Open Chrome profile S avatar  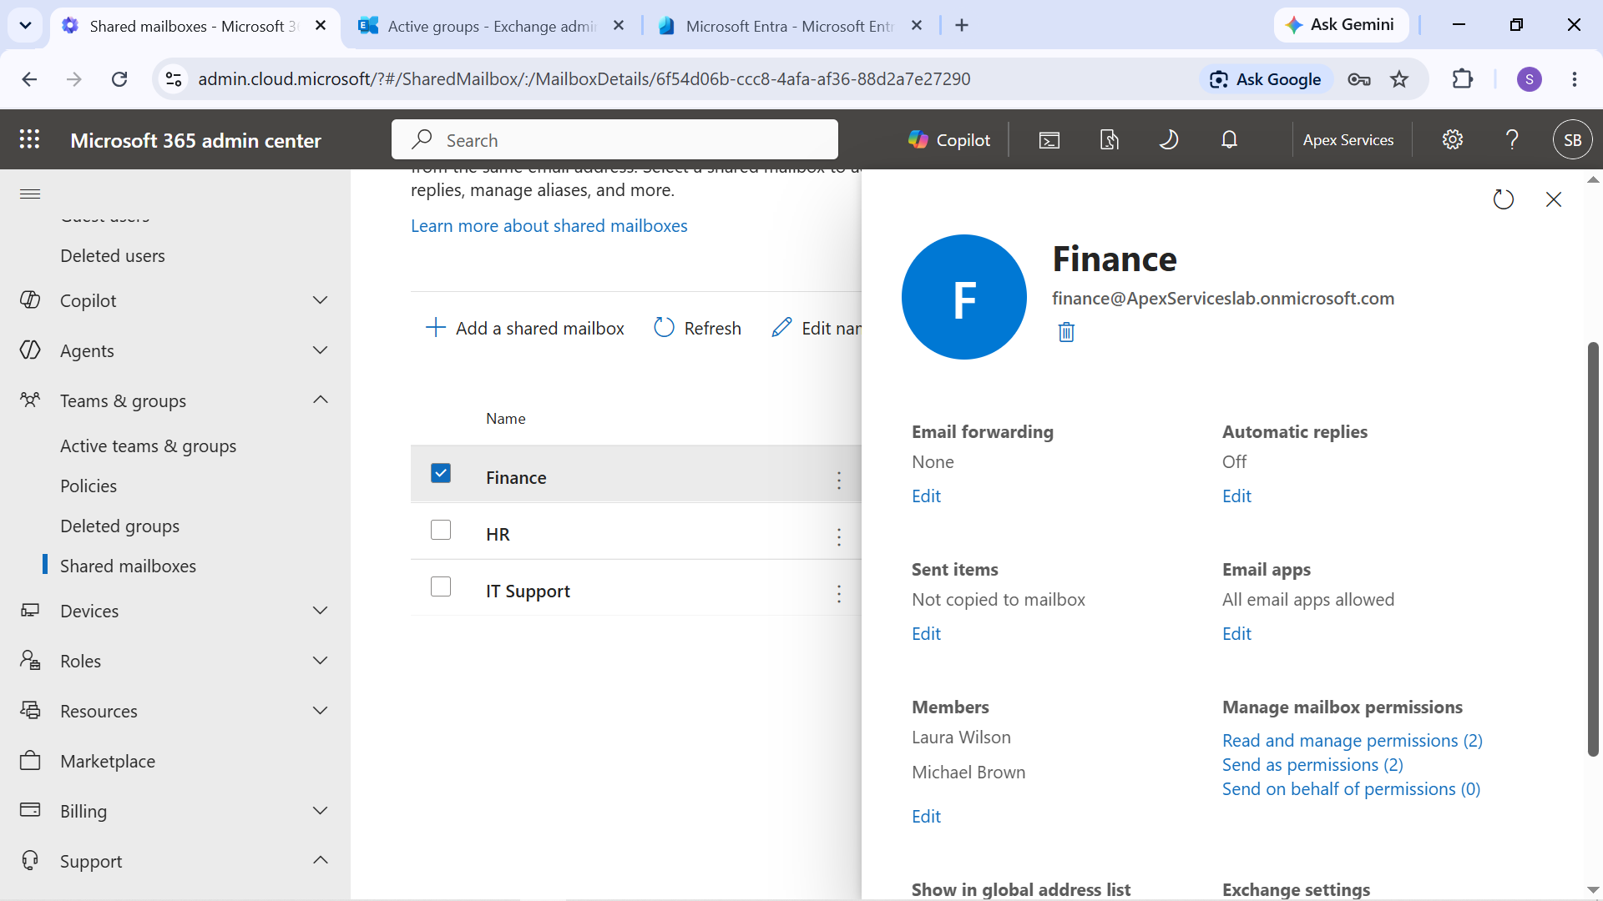[x=1530, y=79]
